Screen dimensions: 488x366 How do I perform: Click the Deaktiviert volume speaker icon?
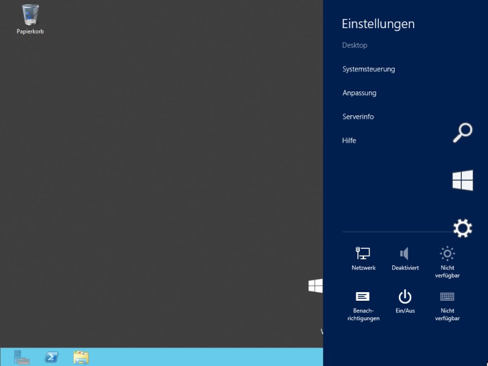pos(405,258)
